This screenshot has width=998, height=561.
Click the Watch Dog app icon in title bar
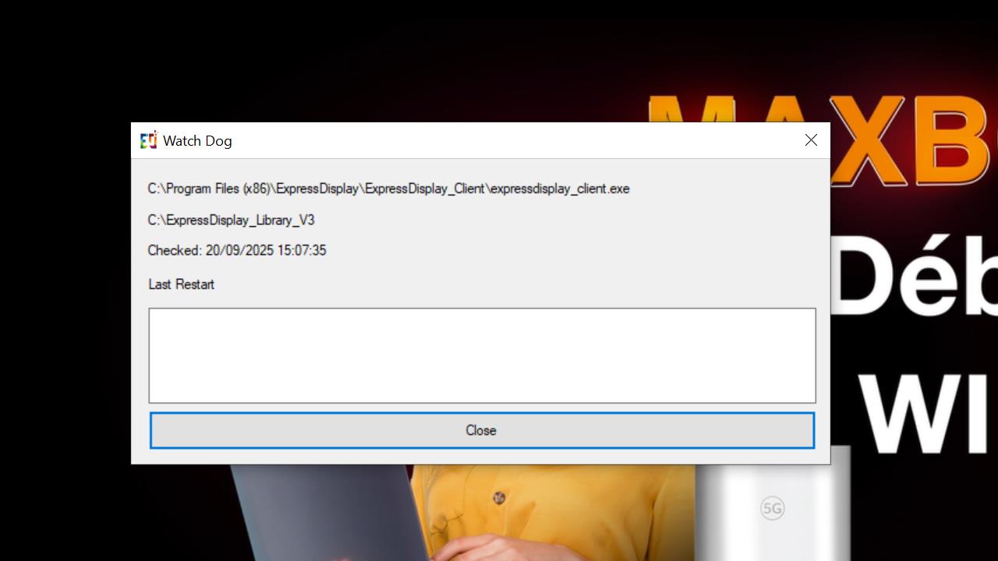[148, 140]
